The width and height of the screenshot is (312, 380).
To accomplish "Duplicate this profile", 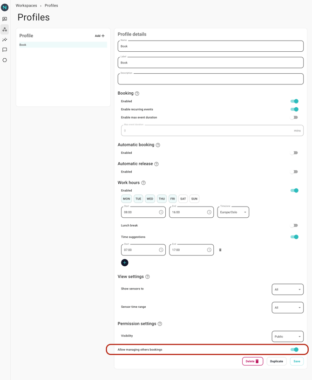I will [277, 361].
